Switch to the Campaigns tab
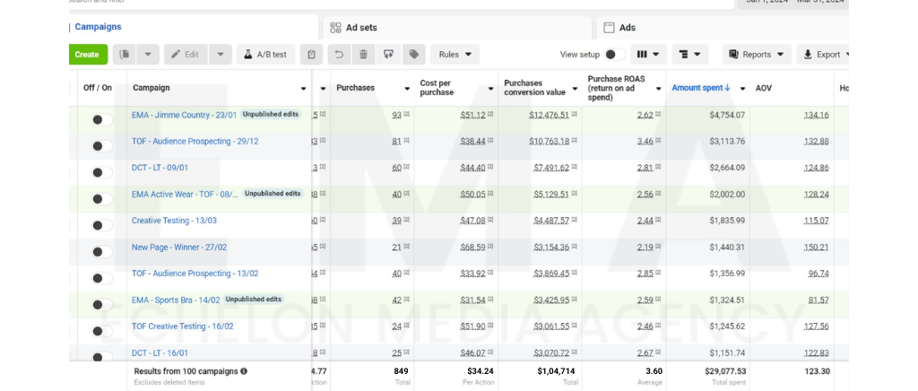This screenshot has height=391, width=918. click(x=194, y=27)
